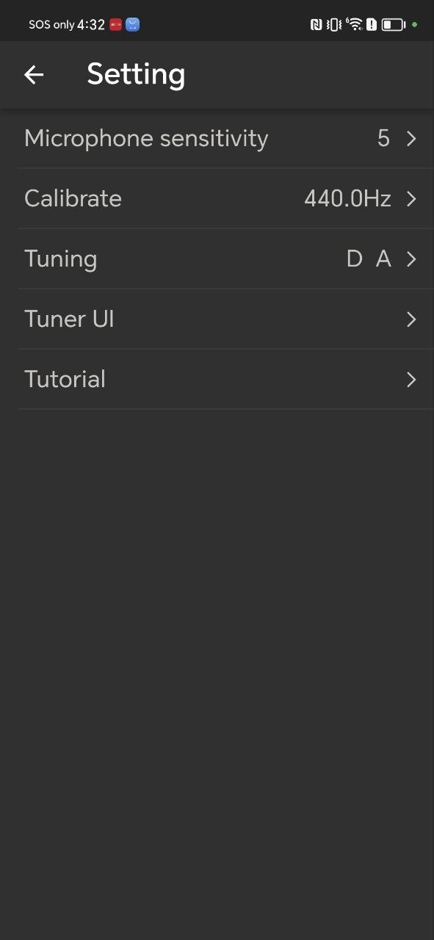The height and width of the screenshot is (940, 434).
Task: Tap the 440.0Hz calibration value
Action: [347, 199]
